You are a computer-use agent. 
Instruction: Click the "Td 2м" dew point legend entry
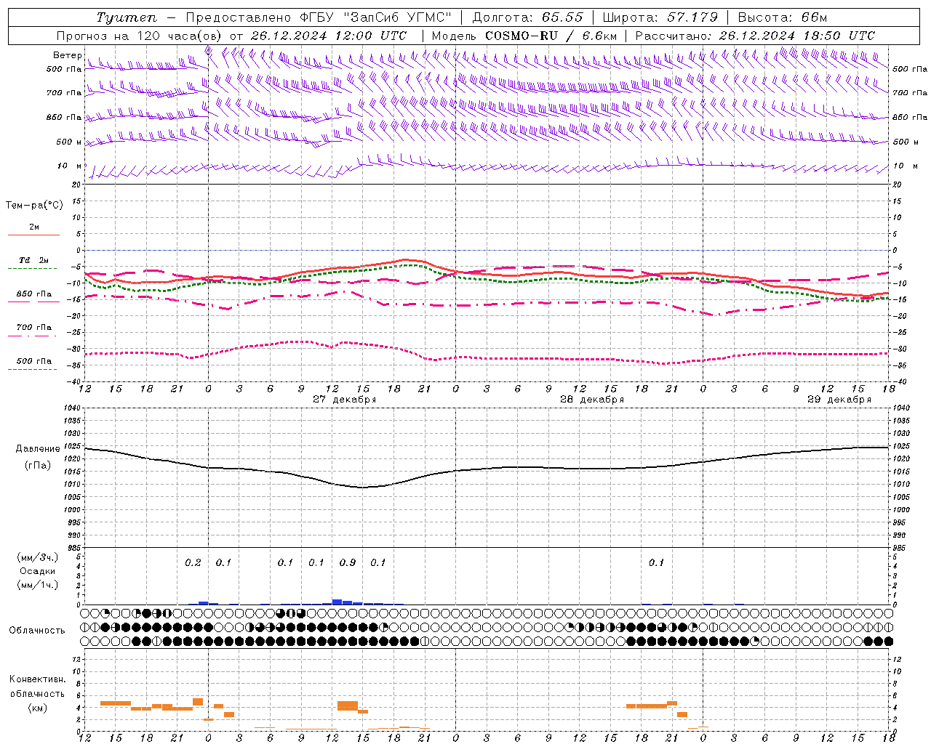point(34,260)
